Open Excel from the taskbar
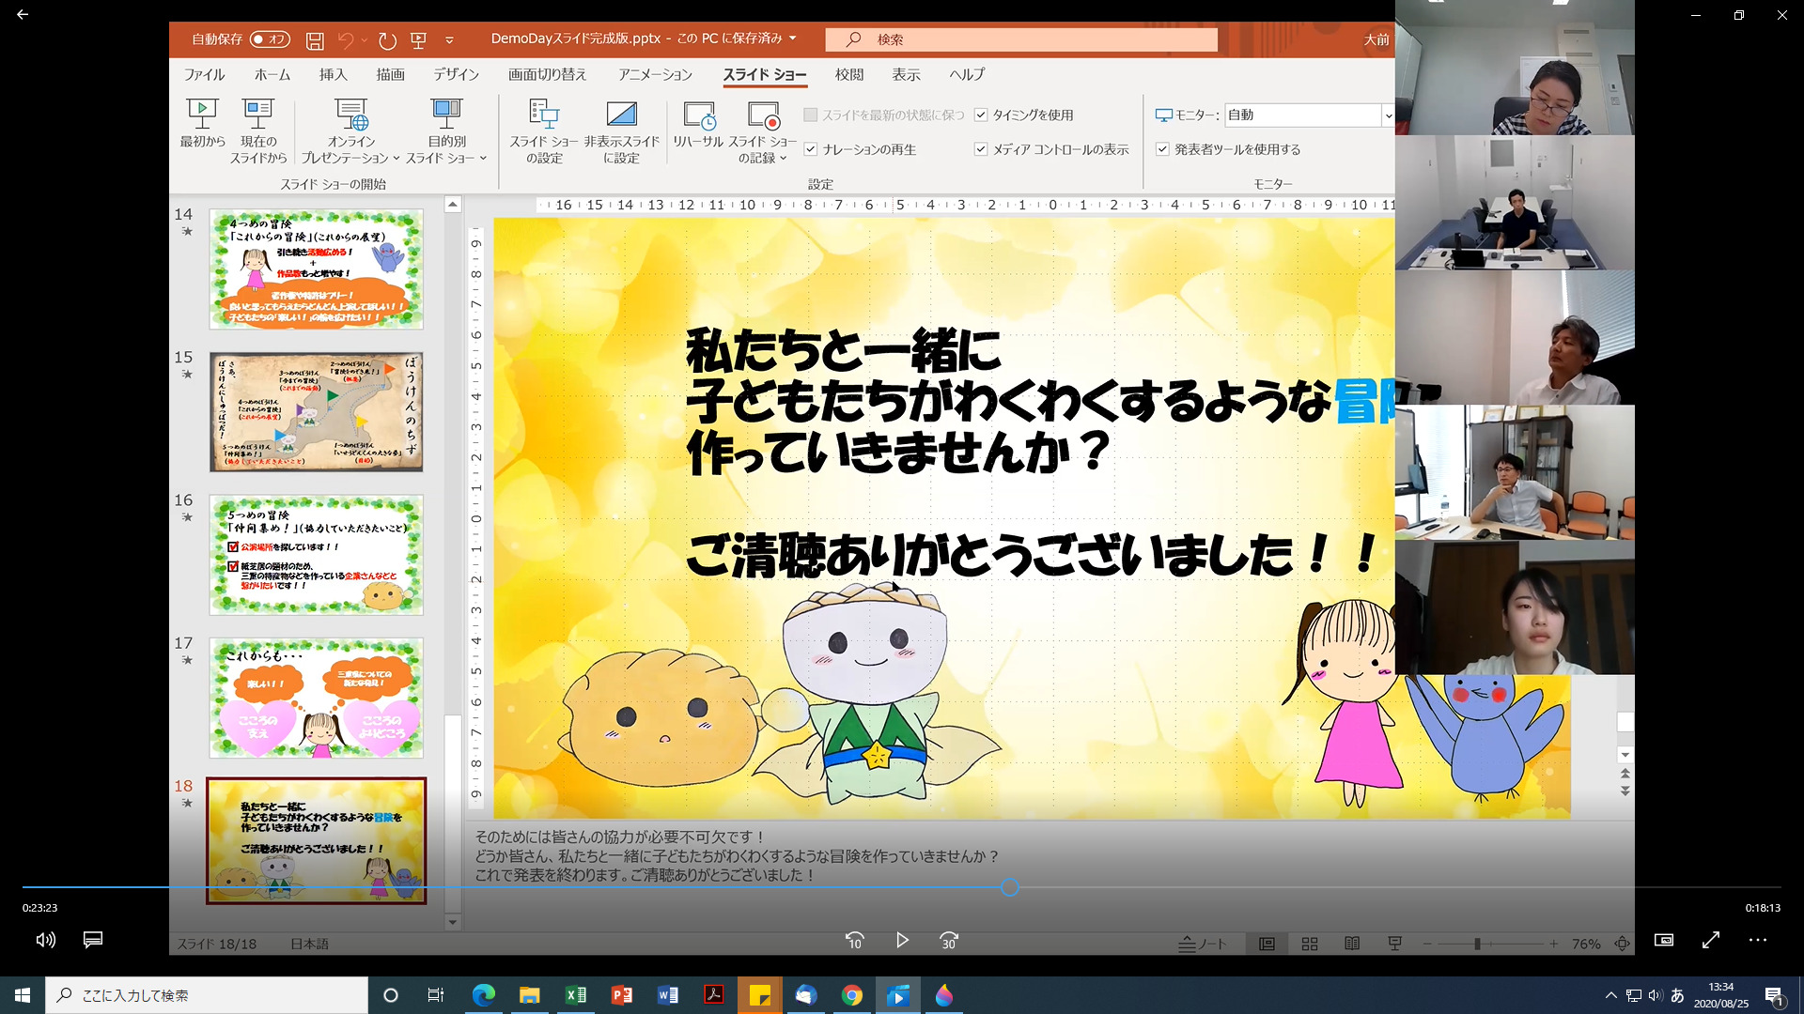Viewport: 1804px width, 1014px height. [x=576, y=995]
